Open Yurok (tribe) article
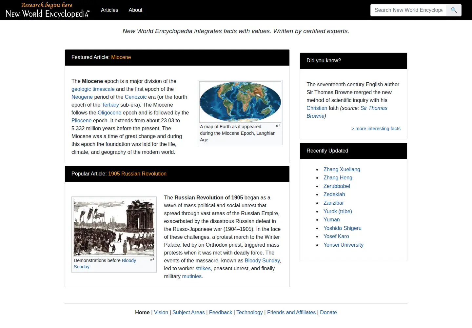Viewport: 472px width, 328px height. coord(338,212)
